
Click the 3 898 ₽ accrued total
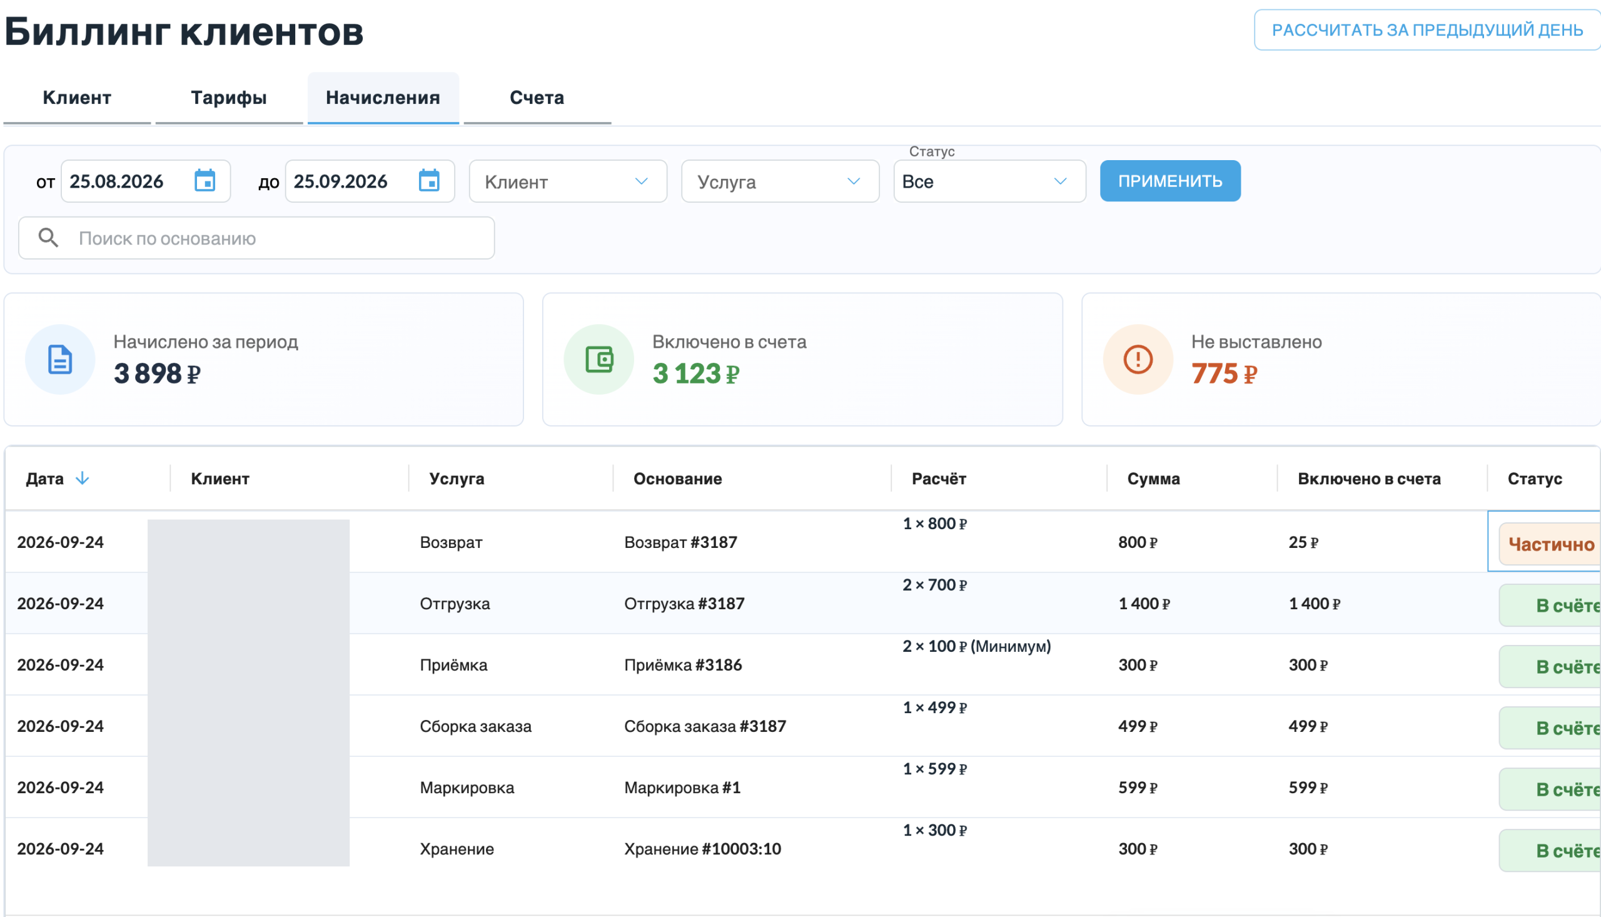pyautogui.click(x=158, y=373)
